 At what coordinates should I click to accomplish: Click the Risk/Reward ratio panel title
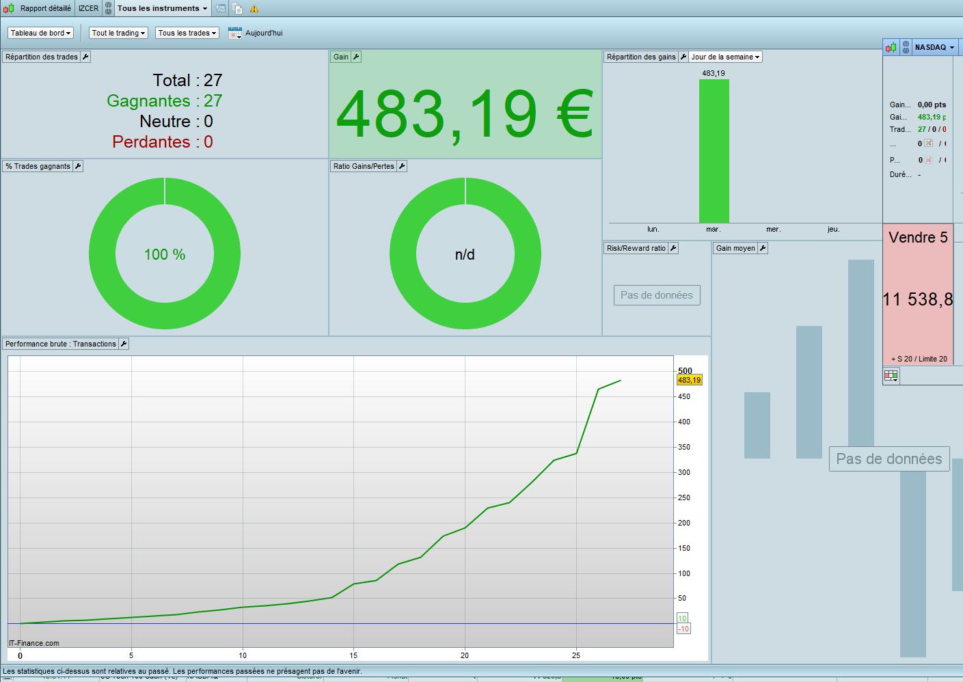(x=636, y=248)
